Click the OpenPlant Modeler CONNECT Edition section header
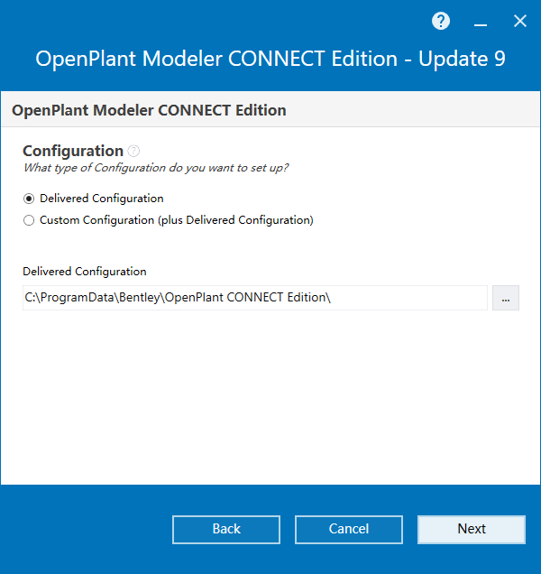Screen dimensions: 541x574 coord(149,110)
